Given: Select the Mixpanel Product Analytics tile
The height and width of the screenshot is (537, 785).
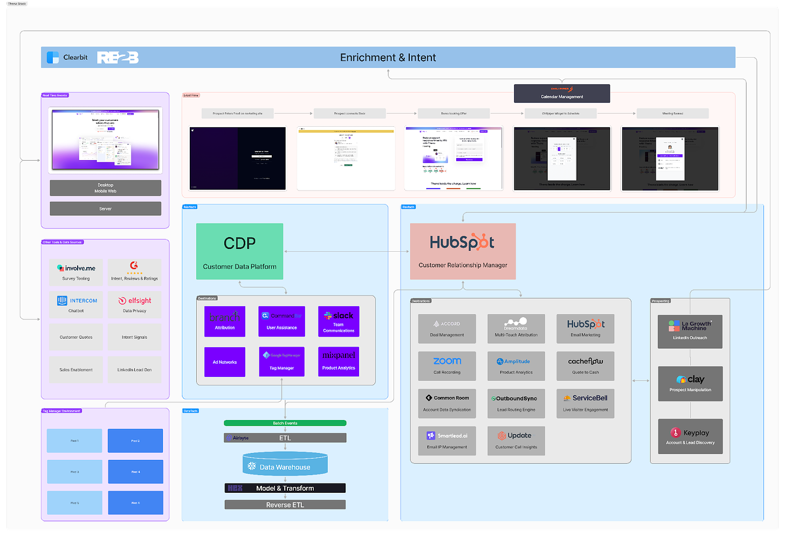Looking at the screenshot, I should point(339,361).
